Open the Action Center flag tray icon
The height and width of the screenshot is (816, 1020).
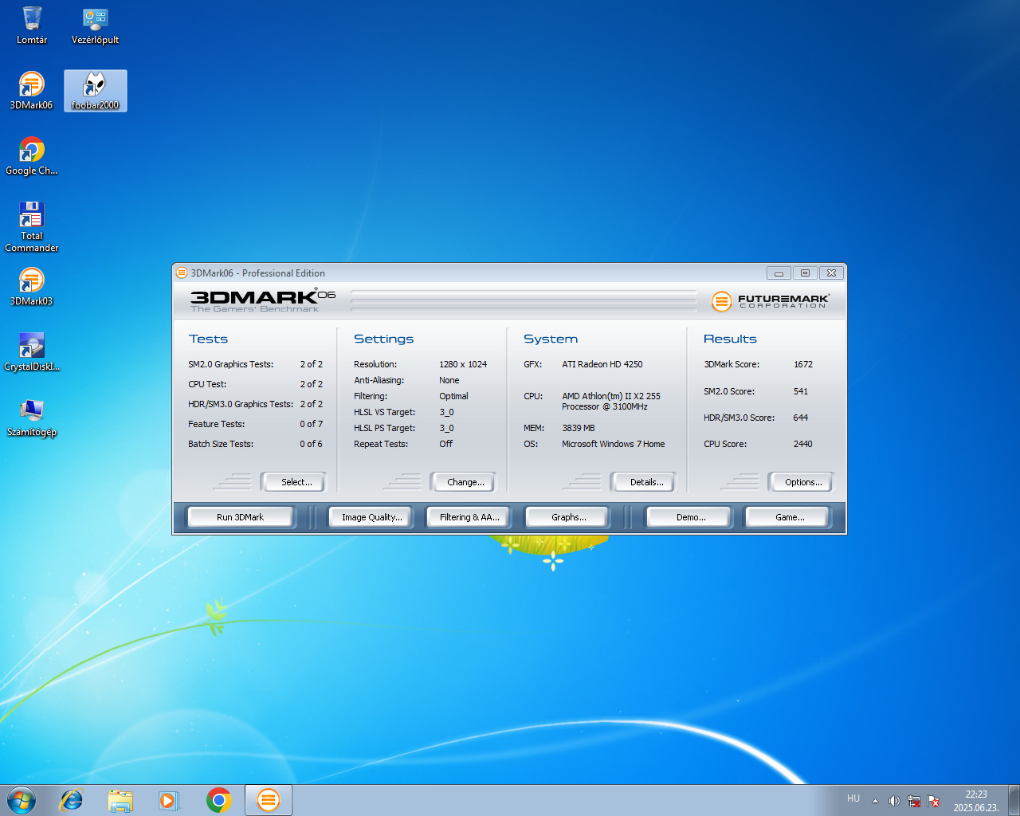point(933,801)
